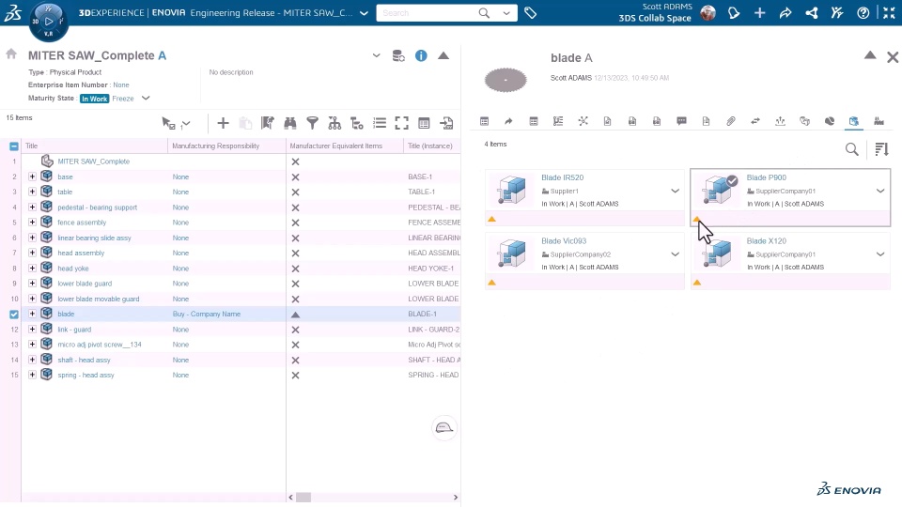Click the Blade X120 thumbnail
Viewport: 902px width, 507px height.
coord(717,253)
